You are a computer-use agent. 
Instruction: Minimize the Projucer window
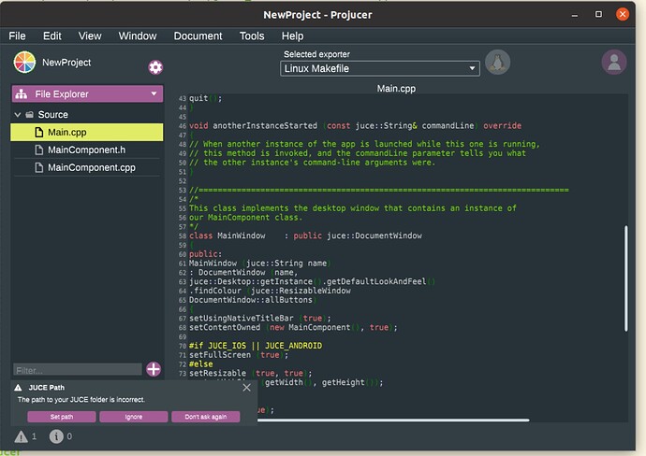(x=575, y=15)
